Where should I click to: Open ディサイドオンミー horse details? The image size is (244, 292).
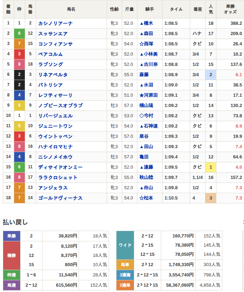[60, 167]
